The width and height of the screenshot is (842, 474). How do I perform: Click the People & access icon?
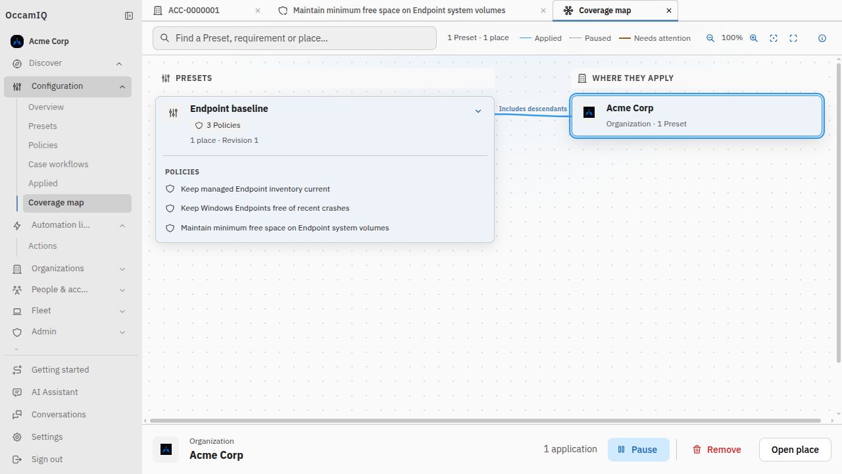[17, 290]
